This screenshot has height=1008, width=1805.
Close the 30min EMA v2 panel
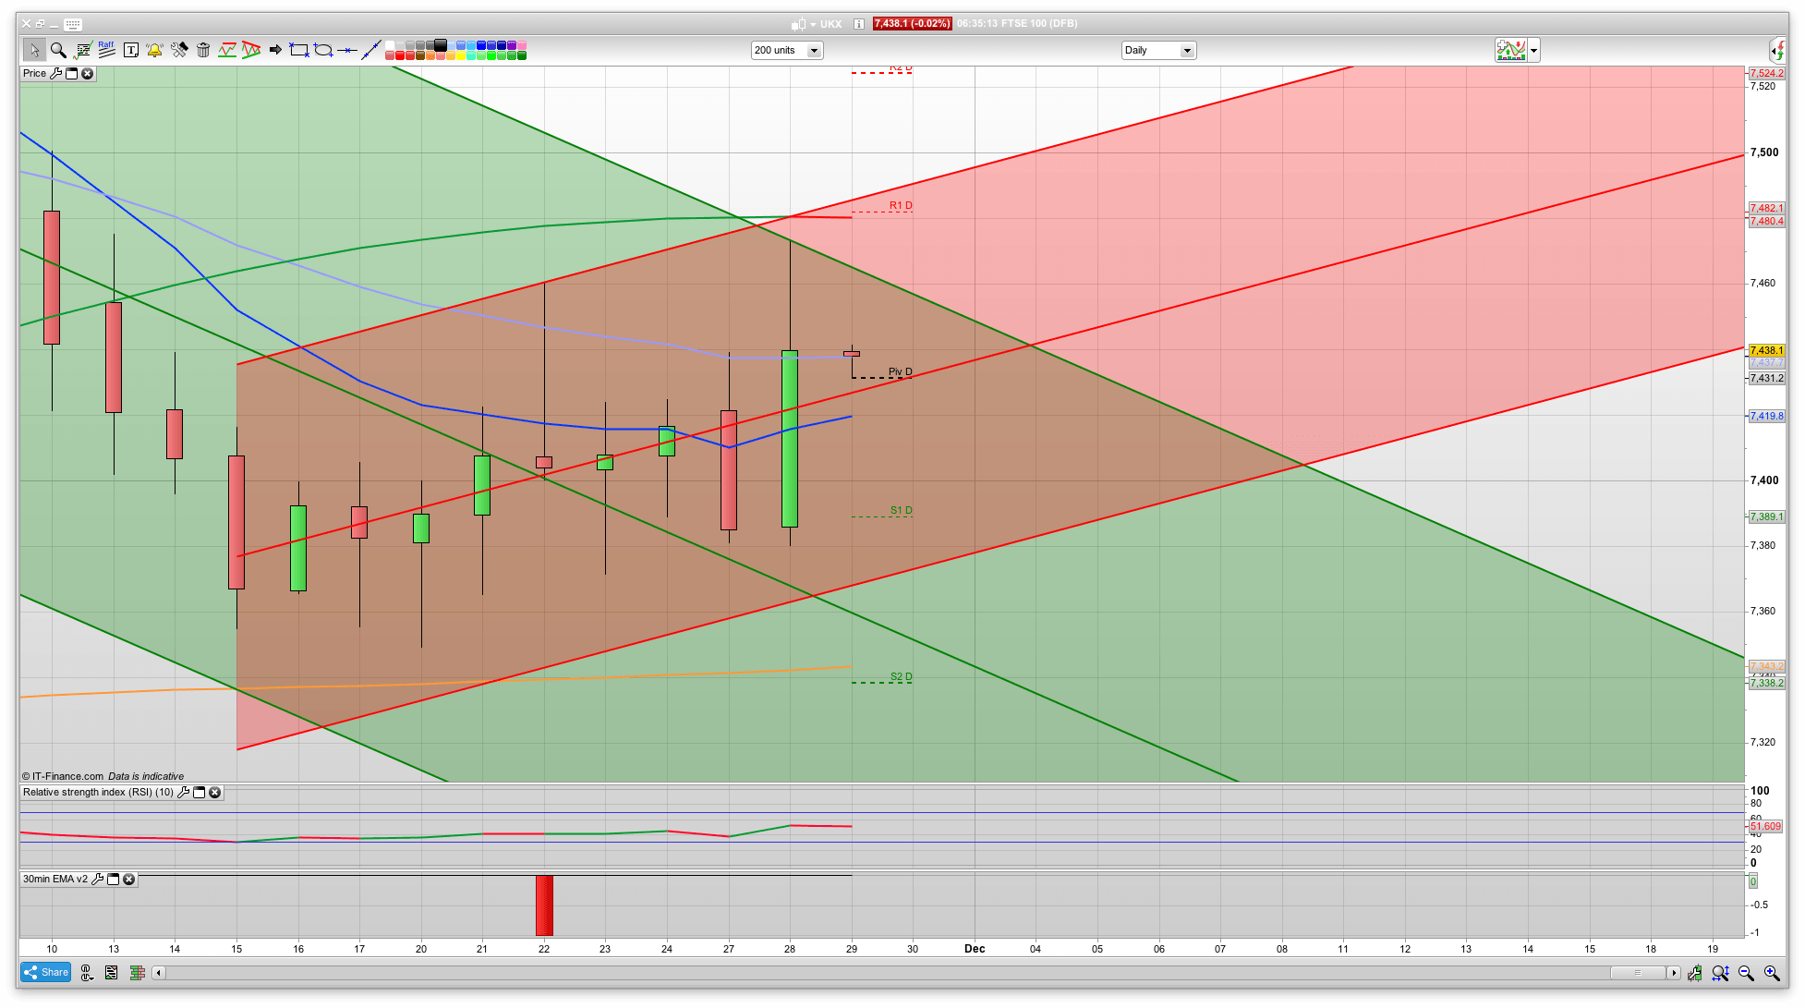[129, 879]
